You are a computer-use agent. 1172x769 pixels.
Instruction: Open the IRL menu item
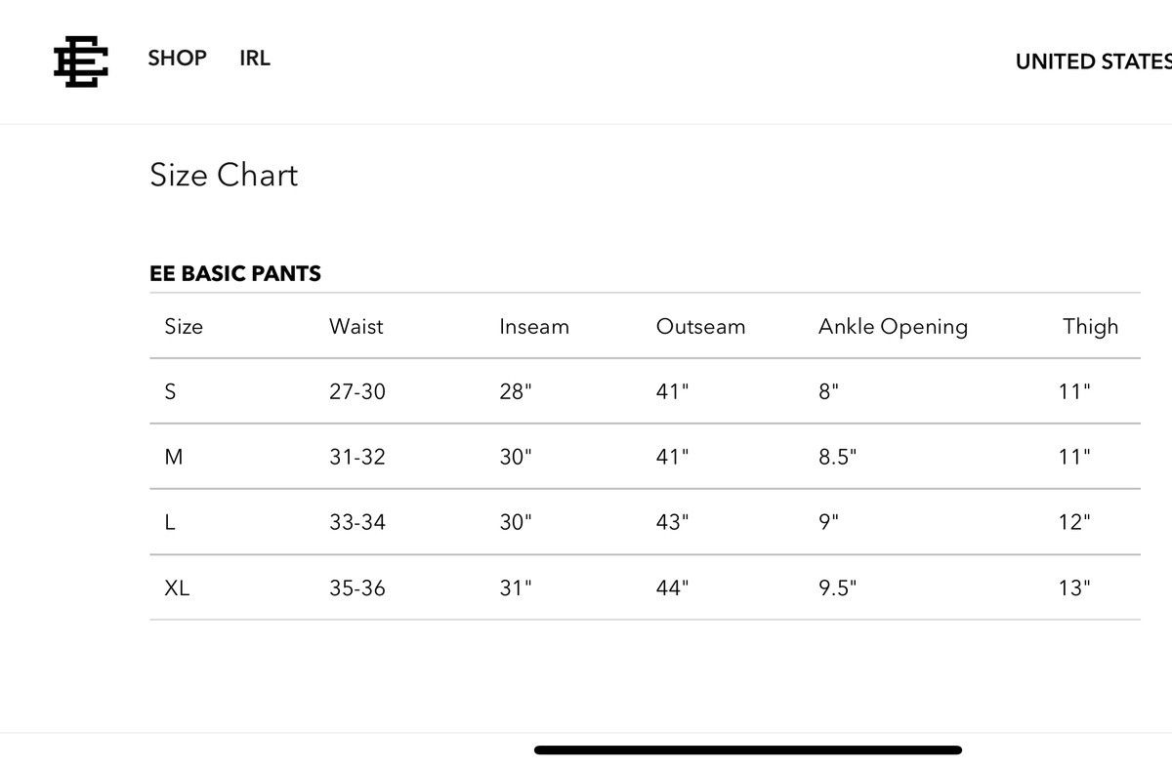[255, 59]
